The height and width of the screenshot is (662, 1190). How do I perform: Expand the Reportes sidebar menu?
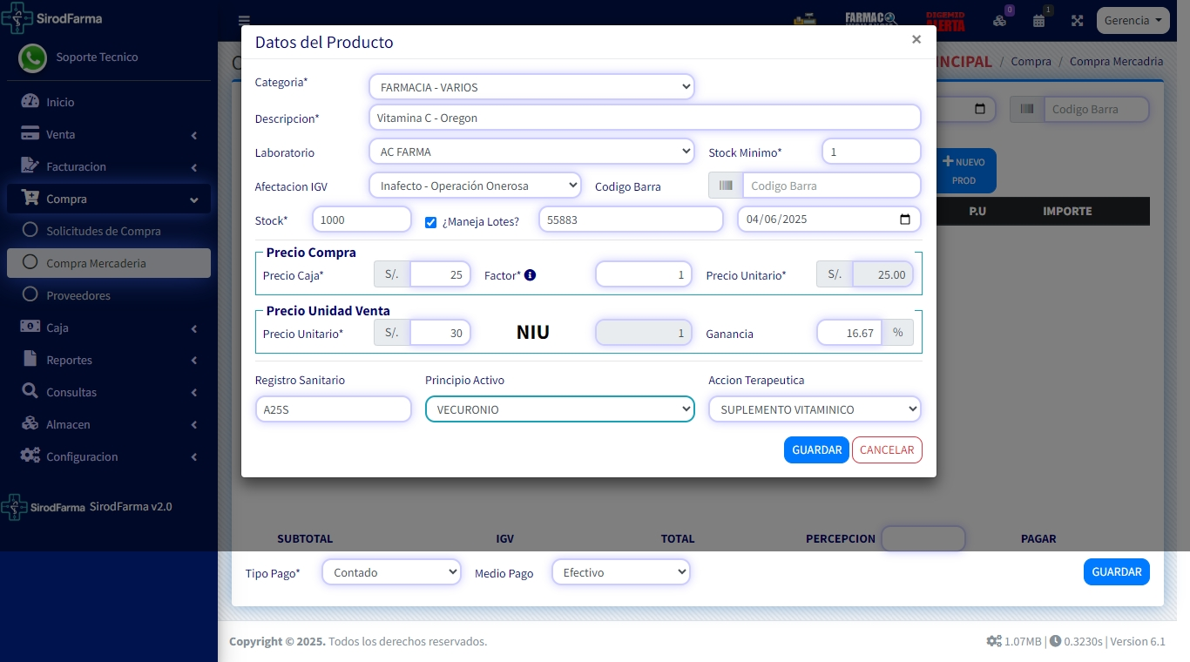70,360
